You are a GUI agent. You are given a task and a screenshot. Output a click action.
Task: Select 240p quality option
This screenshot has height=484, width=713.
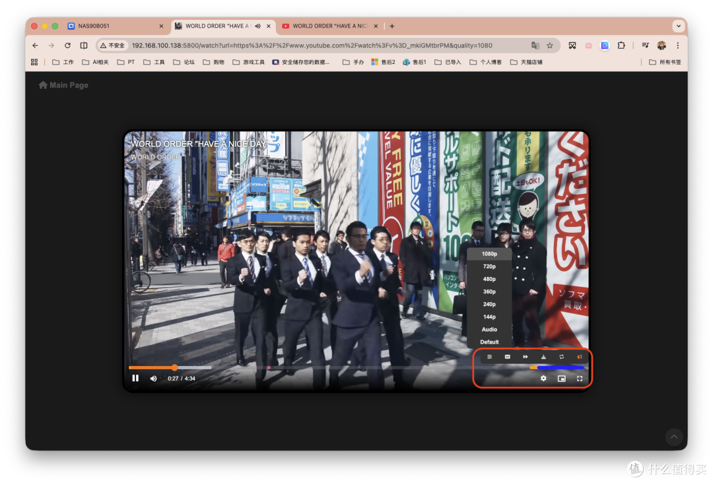490,304
